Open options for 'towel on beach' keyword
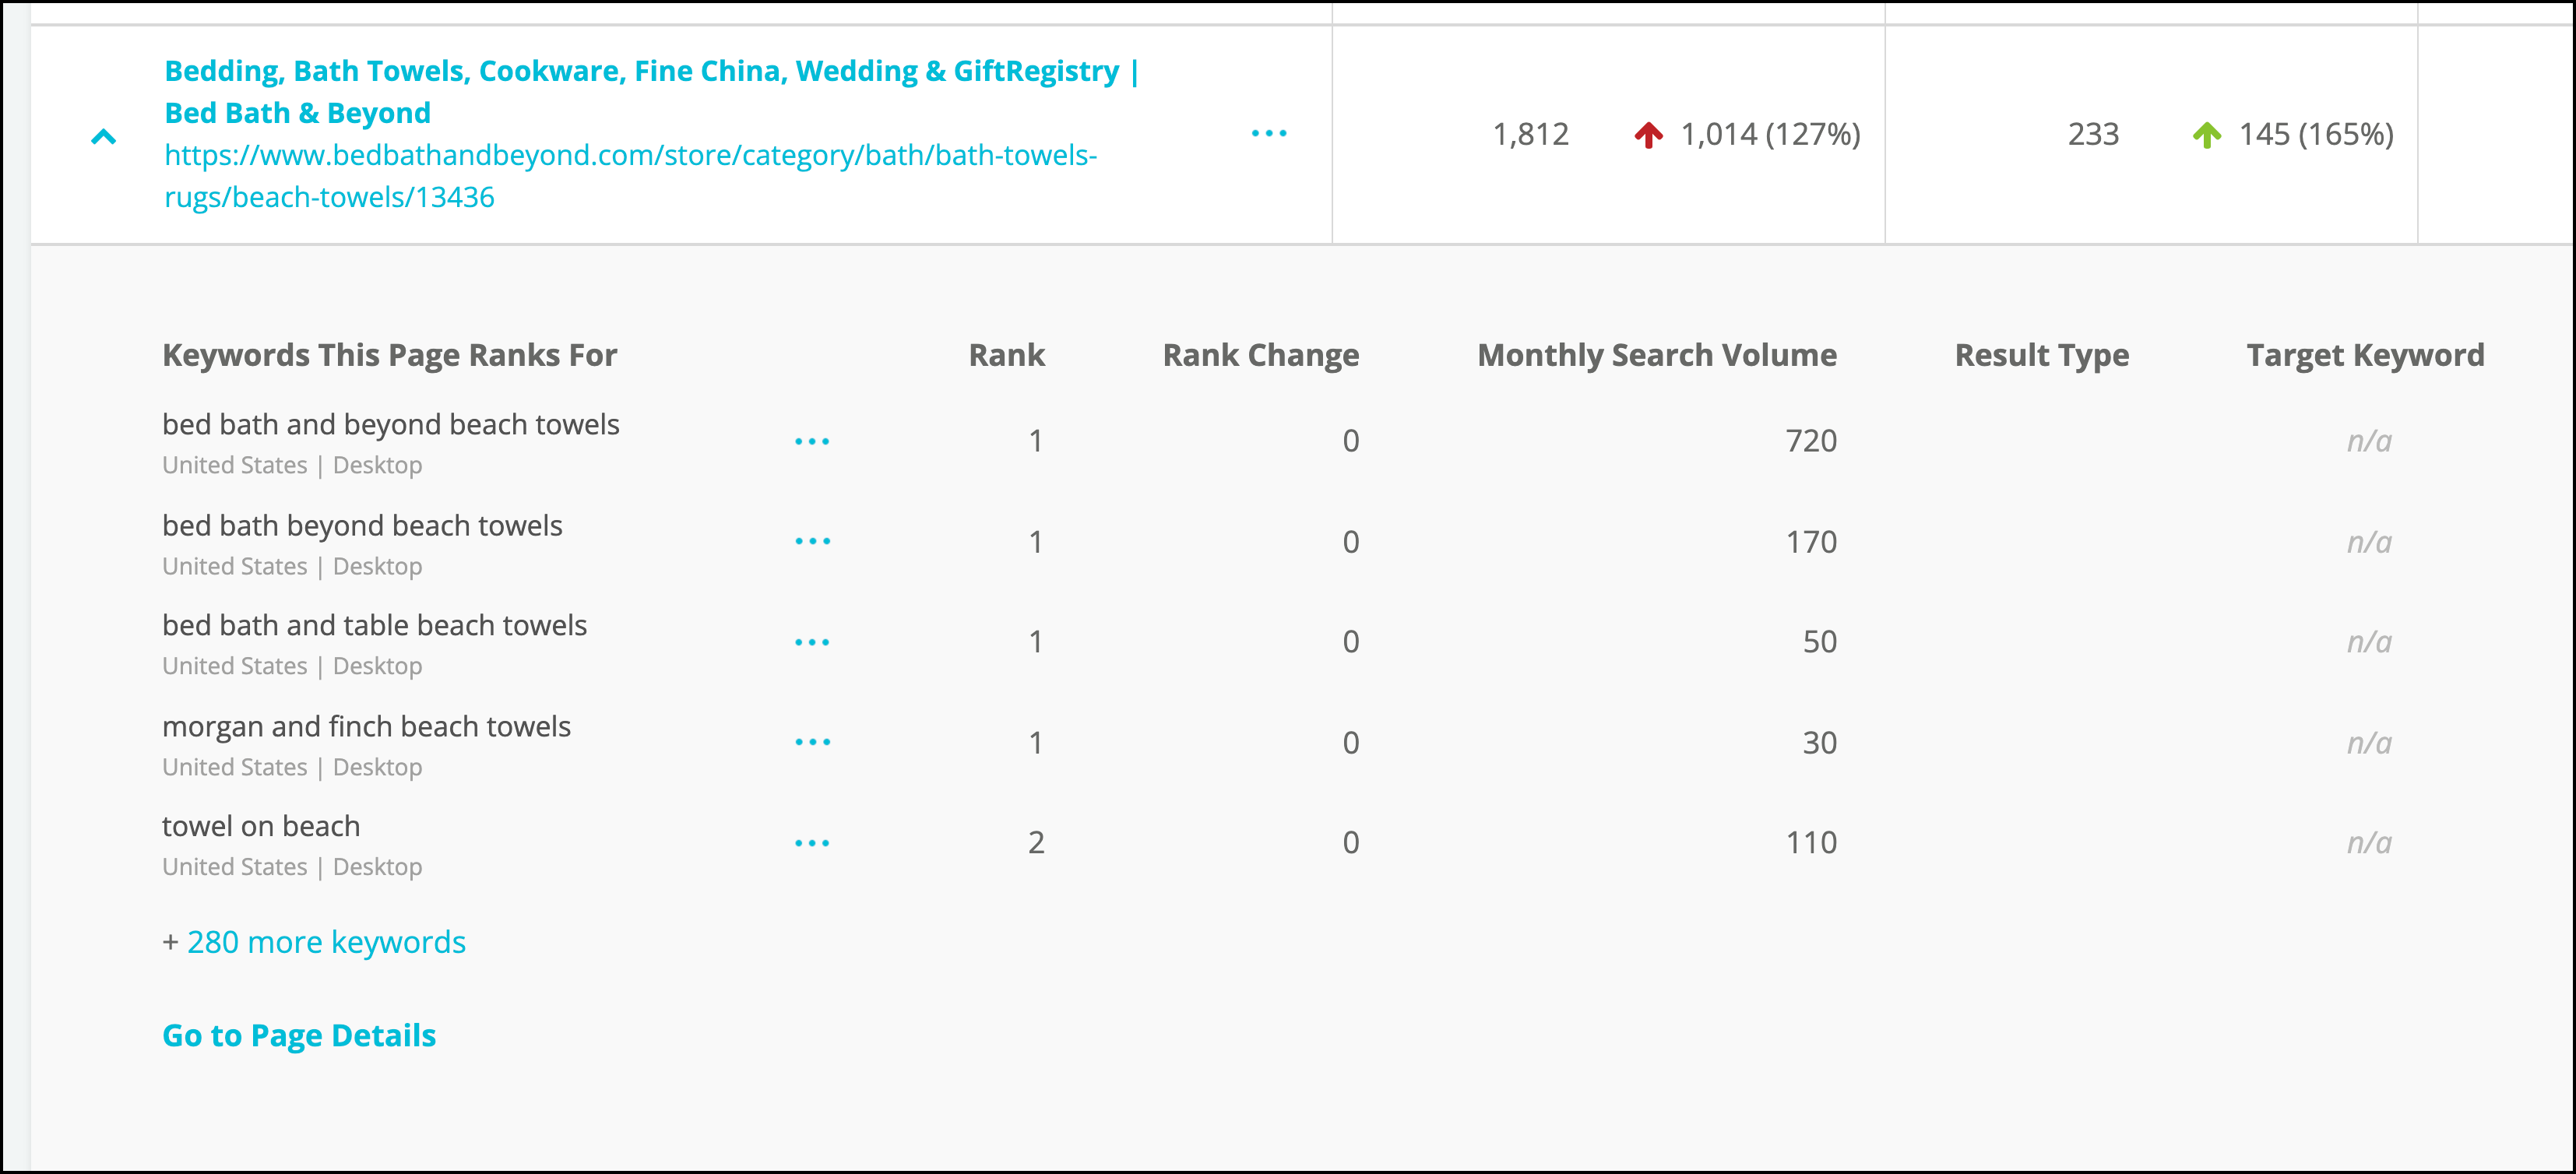 pyautogui.click(x=812, y=843)
